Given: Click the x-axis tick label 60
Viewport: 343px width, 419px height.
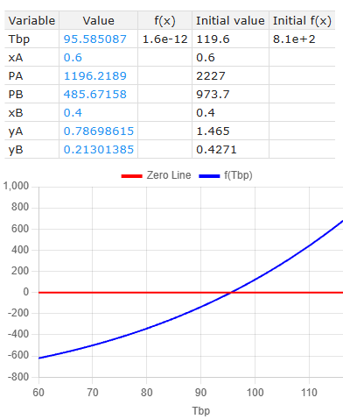Looking at the screenshot, I should 38,393.
